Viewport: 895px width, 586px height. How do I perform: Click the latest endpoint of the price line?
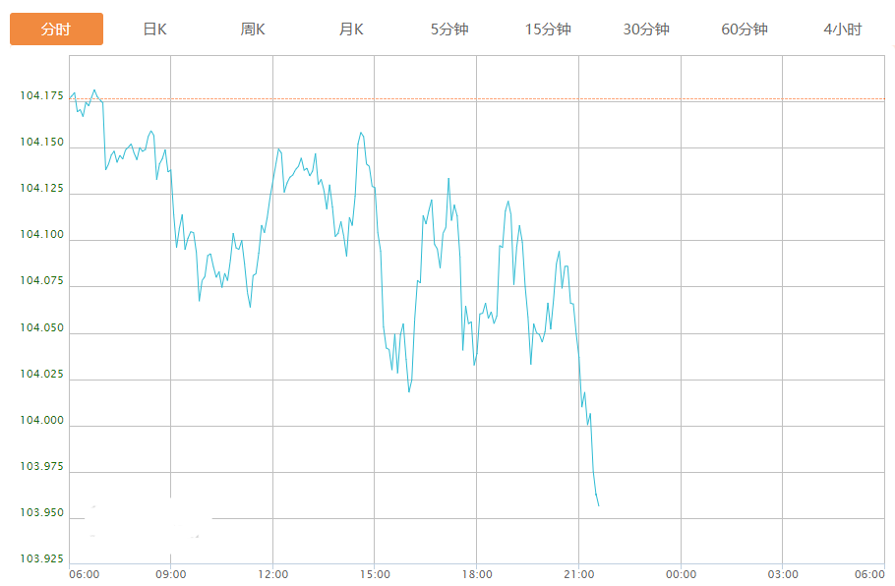pyautogui.click(x=599, y=506)
